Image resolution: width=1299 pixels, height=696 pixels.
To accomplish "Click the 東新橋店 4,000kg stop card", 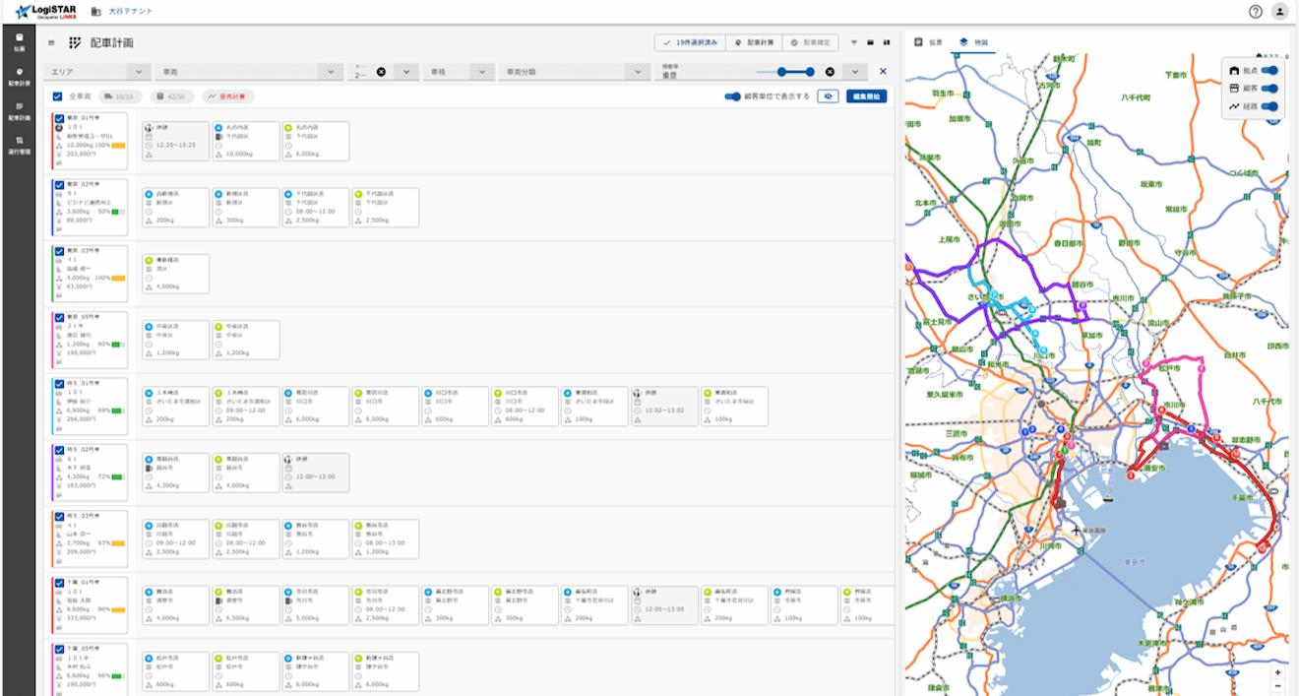I will (x=176, y=274).
